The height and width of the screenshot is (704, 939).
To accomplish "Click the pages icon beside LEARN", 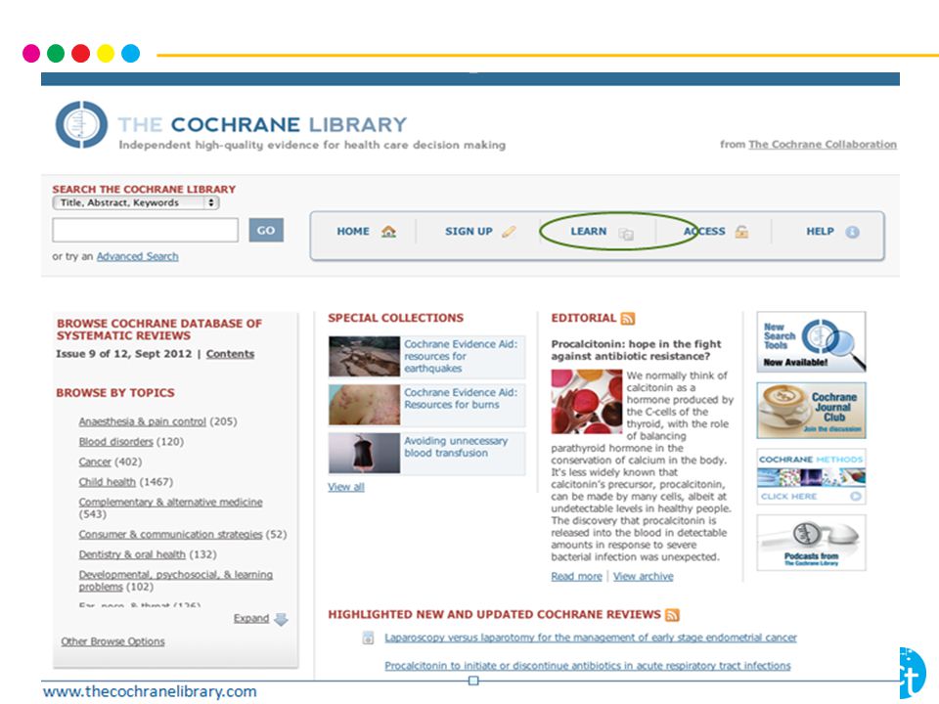I will pos(626,234).
